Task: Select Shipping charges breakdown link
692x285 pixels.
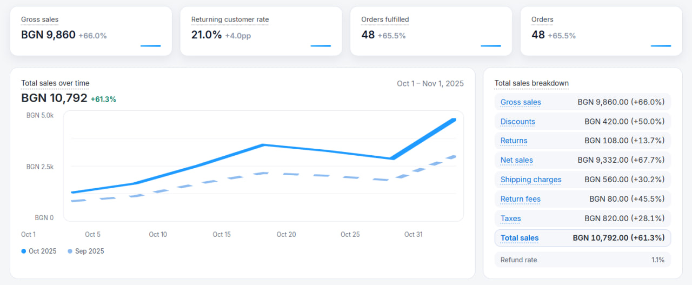Action: (530, 180)
